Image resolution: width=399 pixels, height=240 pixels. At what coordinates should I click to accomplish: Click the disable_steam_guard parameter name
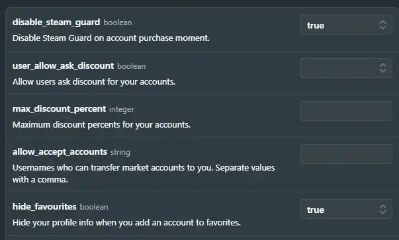[x=56, y=22]
